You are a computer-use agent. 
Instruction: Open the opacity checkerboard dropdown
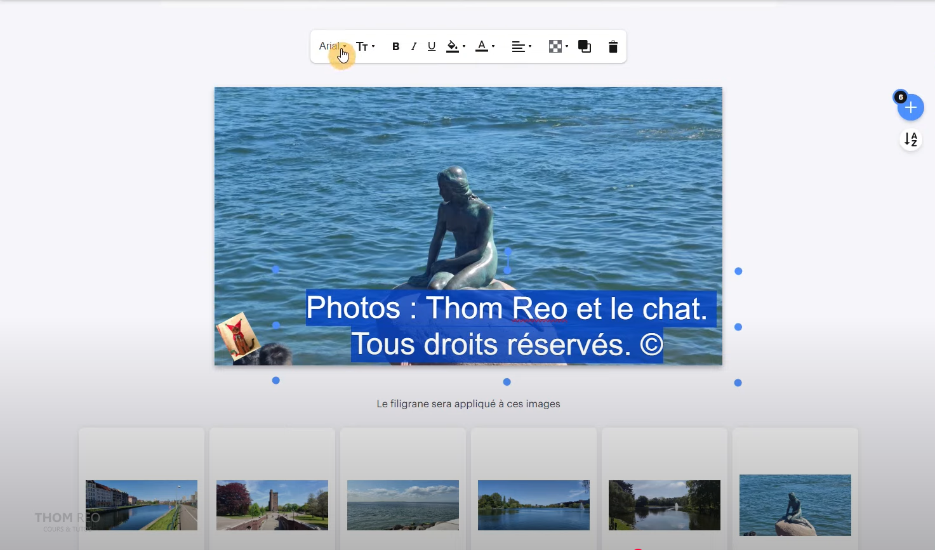point(558,46)
